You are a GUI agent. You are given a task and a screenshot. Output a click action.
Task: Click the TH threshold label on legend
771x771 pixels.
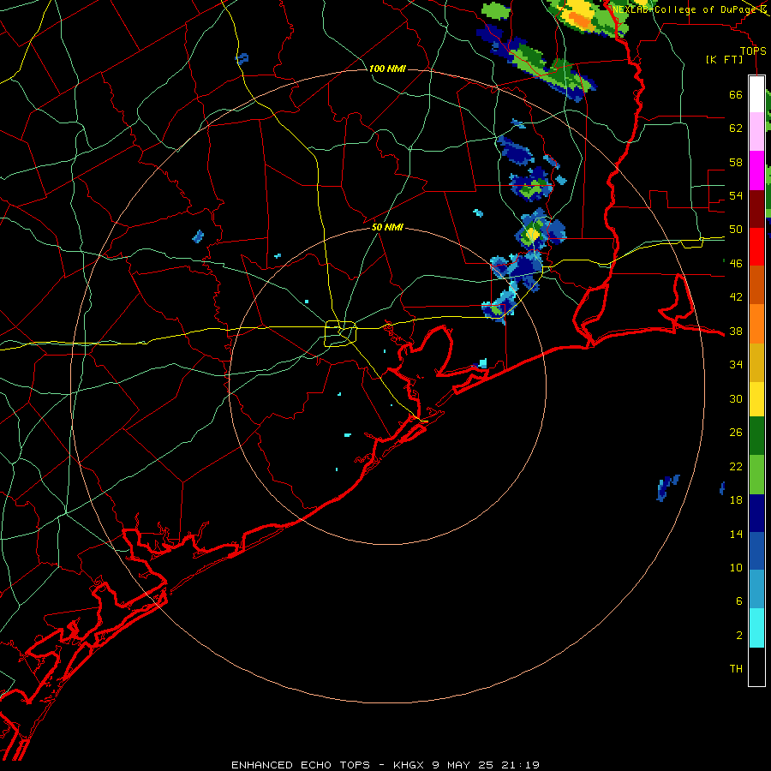tap(736, 669)
